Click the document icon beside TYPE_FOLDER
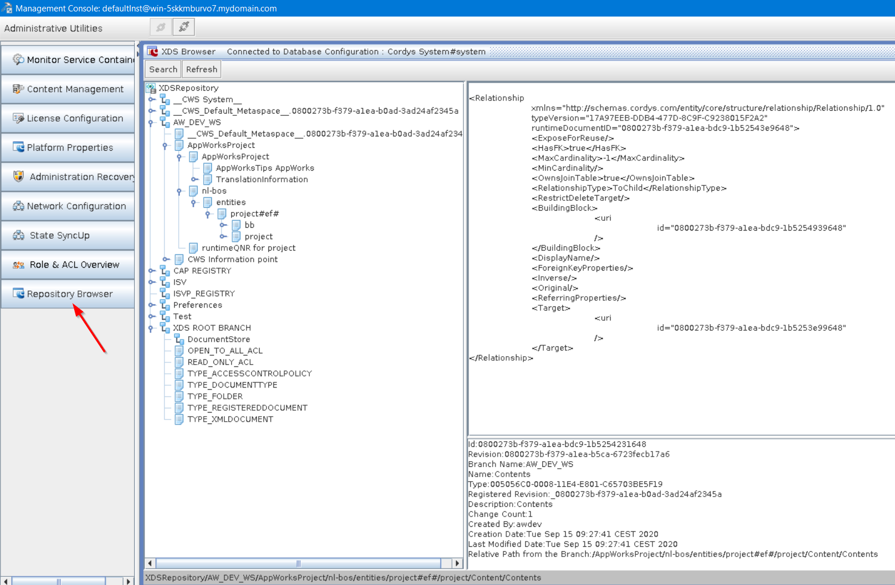The width and height of the screenshot is (895, 585). 179,396
